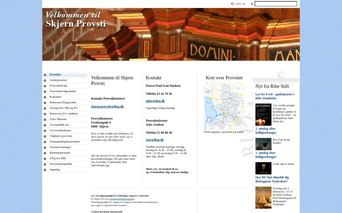Open '2. søndag efter helligtrekonger' article
The image size is (342, 213).
[x=266, y=130]
